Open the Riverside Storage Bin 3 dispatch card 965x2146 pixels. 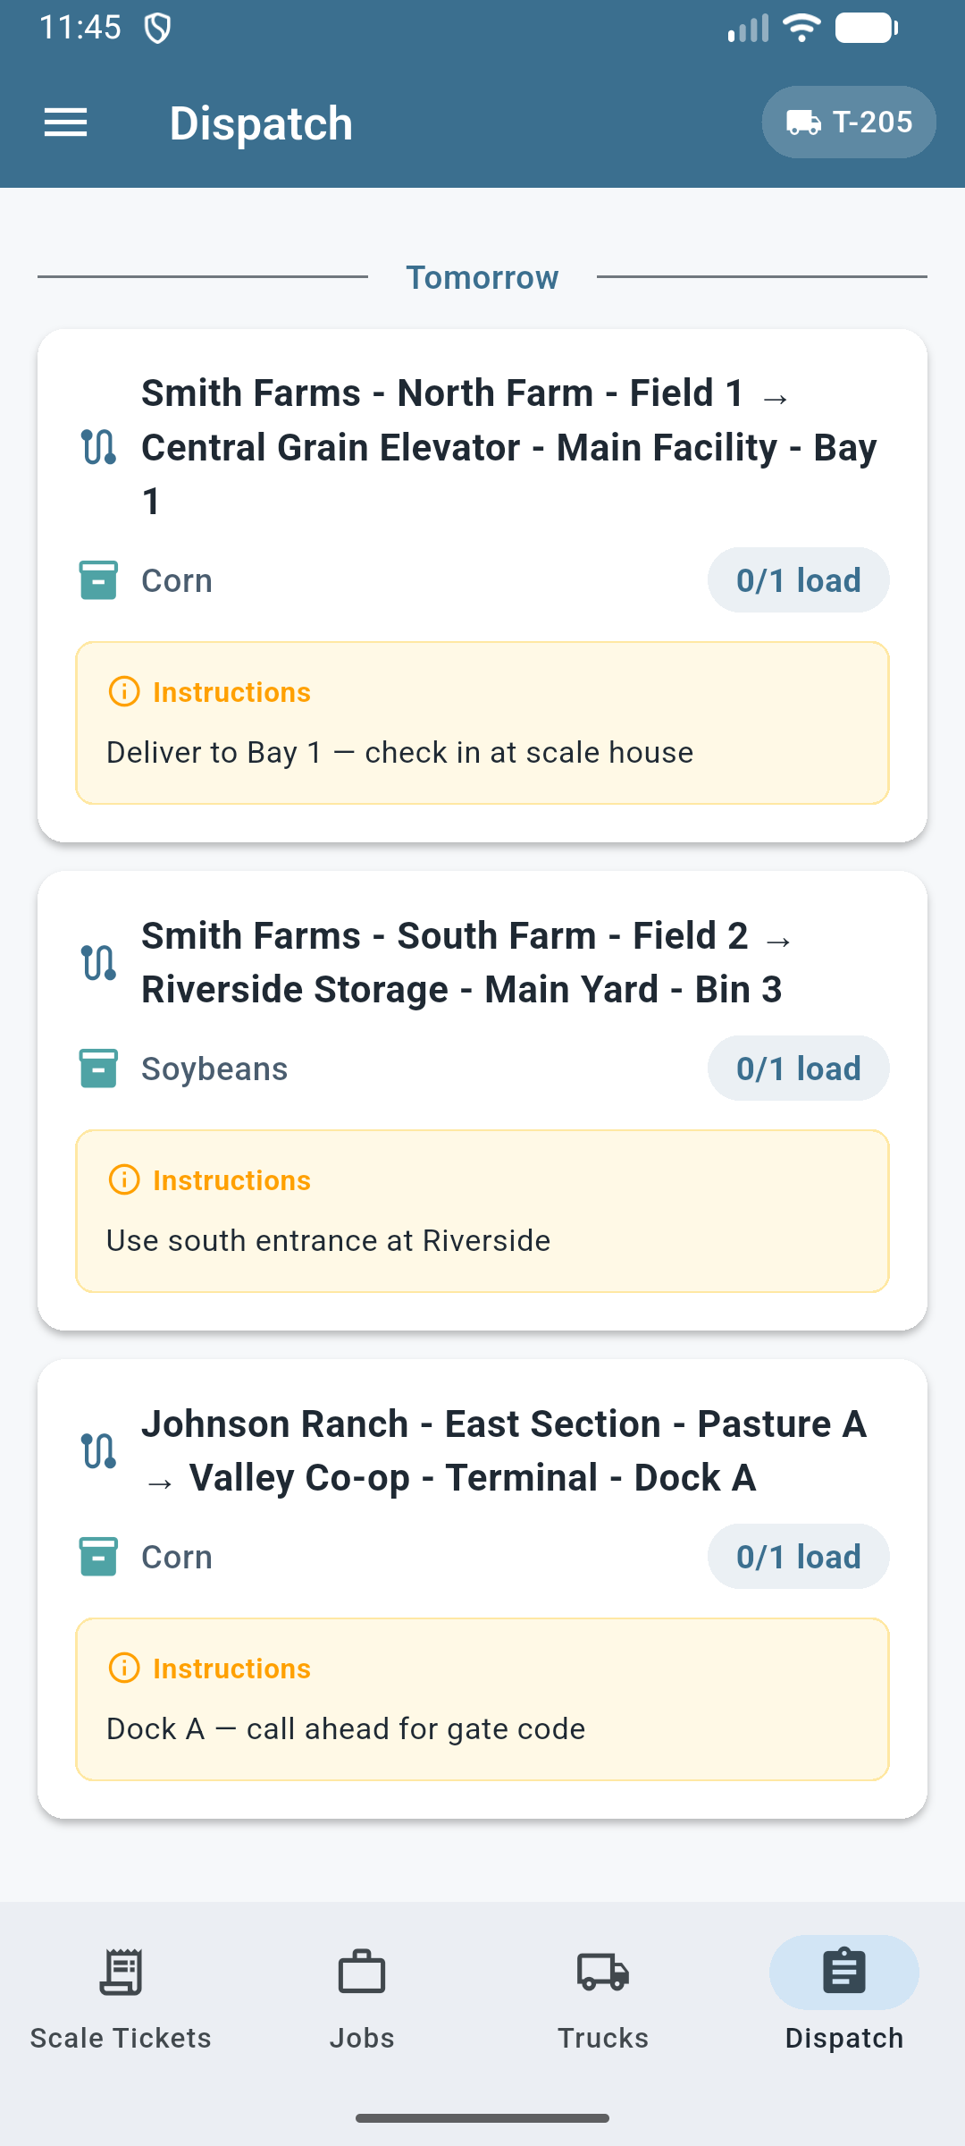click(482, 1101)
